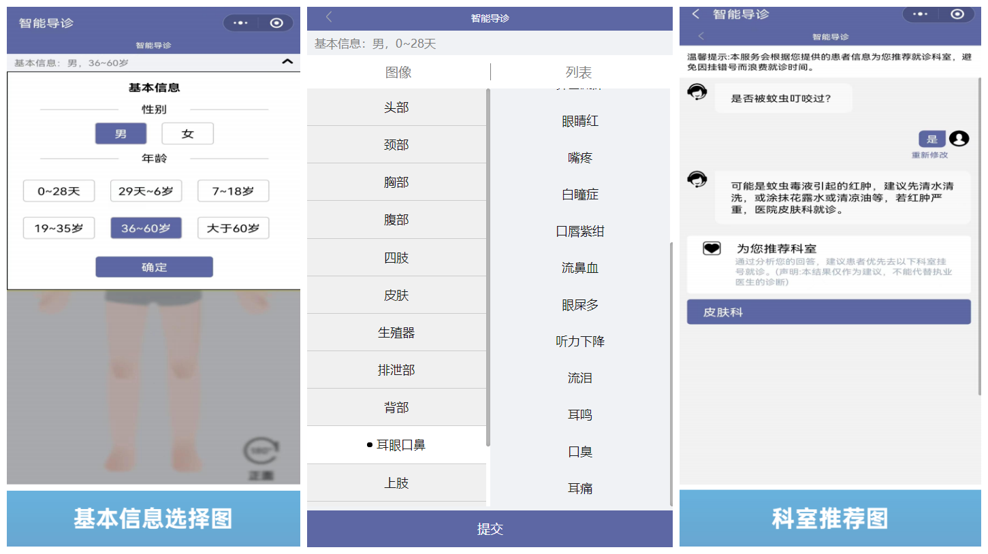This screenshot has height=554, width=988.
Task: Choose age range 0~28天
Action: 59,191
